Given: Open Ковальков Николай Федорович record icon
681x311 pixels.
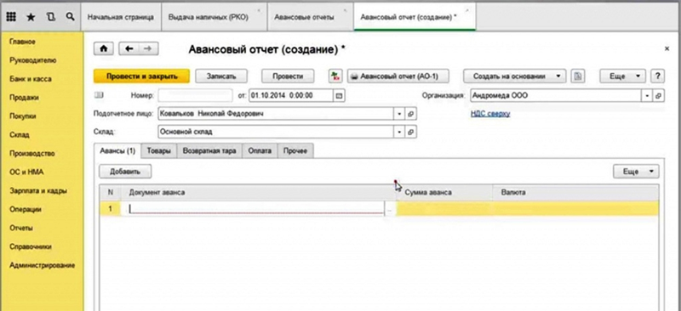Looking at the screenshot, I should pyautogui.click(x=411, y=114).
